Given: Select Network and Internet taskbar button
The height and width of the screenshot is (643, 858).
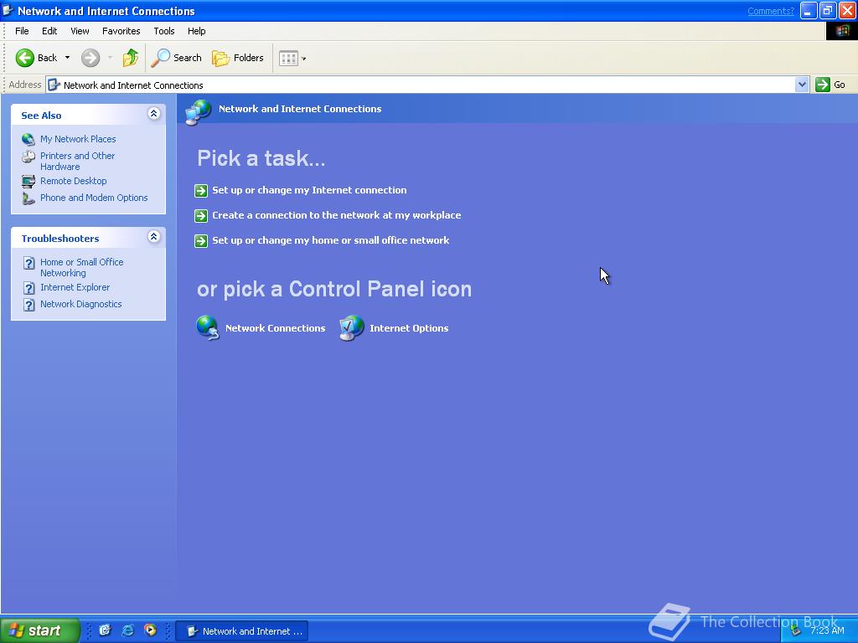Looking at the screenshot, I should point(242,631).
